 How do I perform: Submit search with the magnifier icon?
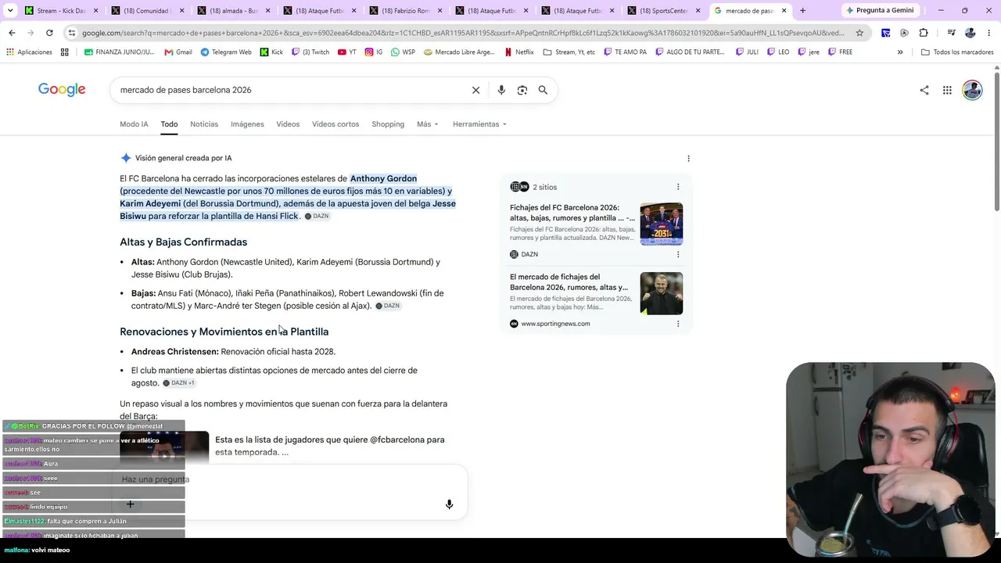tap(543, 90)
